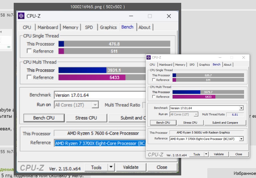Select Graphics tab in small CPU-Z window
This screenshot has height=178, width=256.
coord(204,65)
